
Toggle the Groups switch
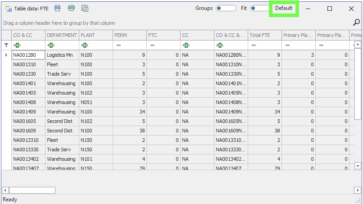pyautogui.click(x=226, y=8)
